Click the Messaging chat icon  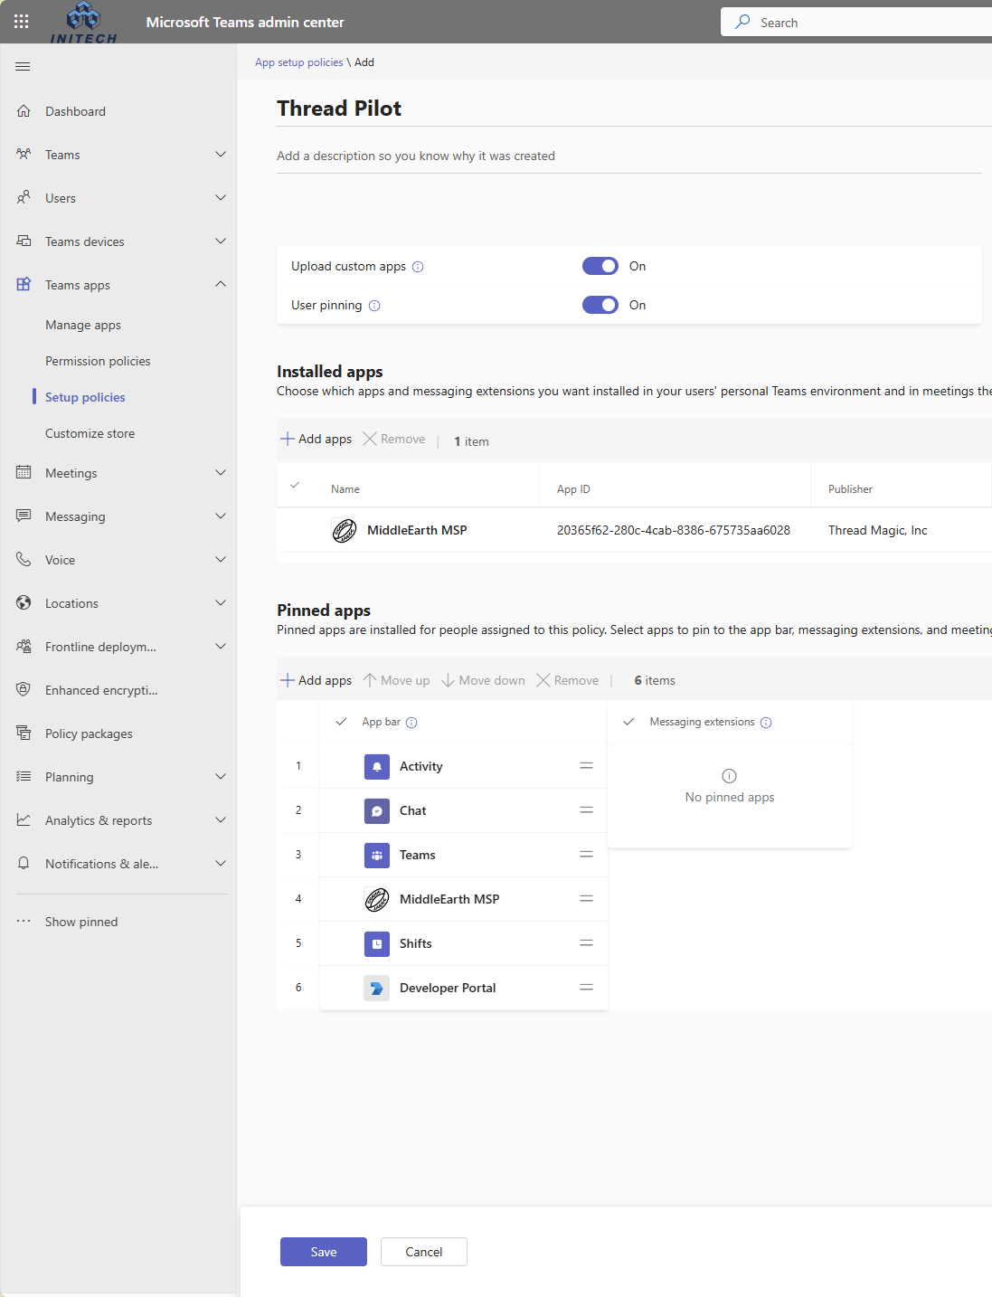click(x=24, y=516)
